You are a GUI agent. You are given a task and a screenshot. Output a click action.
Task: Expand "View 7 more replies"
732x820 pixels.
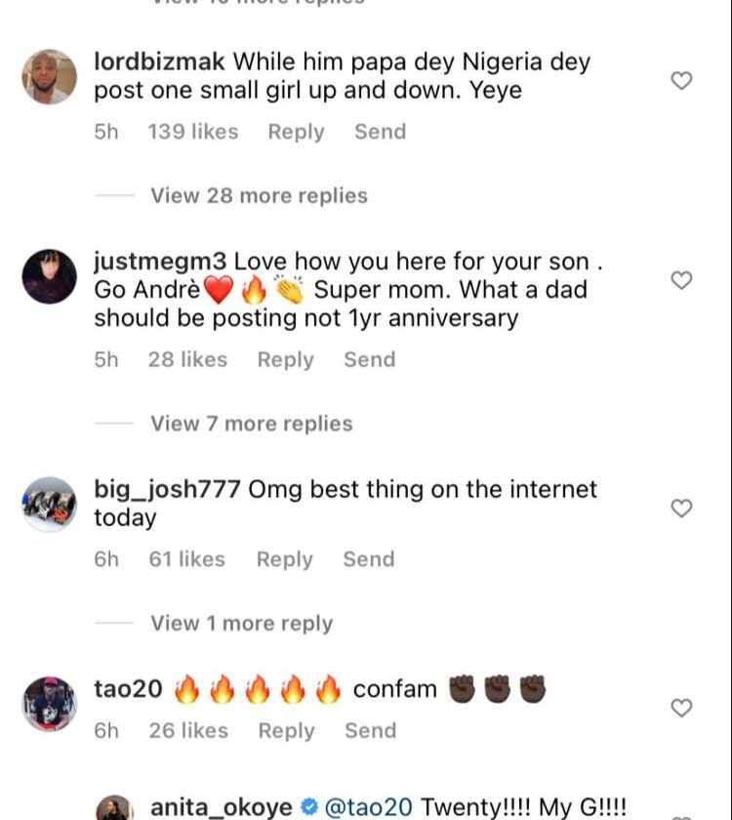(251, 424)
